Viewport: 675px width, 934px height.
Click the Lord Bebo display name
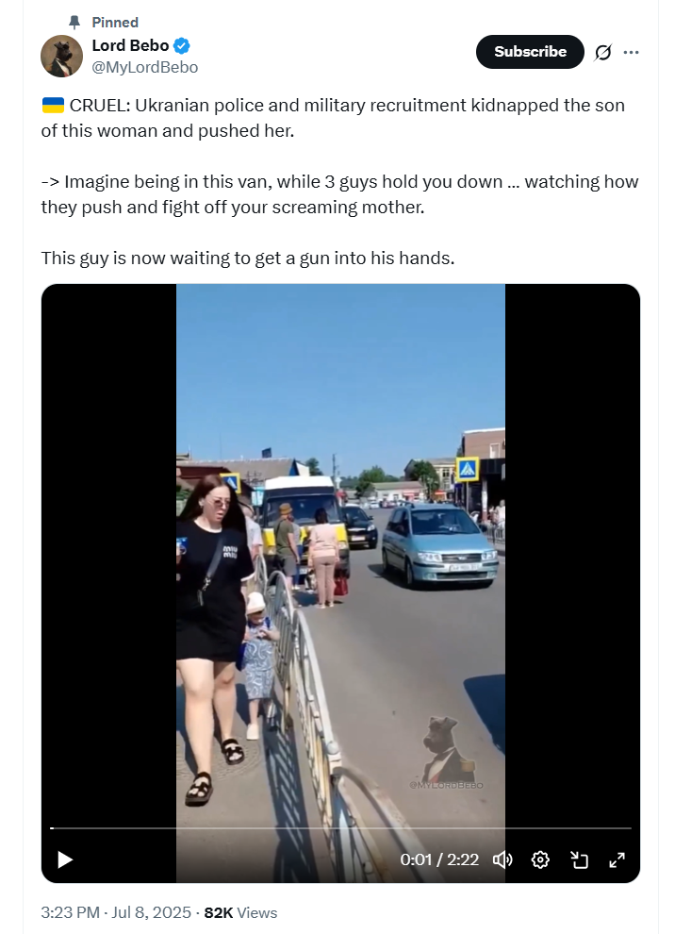(130, 45)
